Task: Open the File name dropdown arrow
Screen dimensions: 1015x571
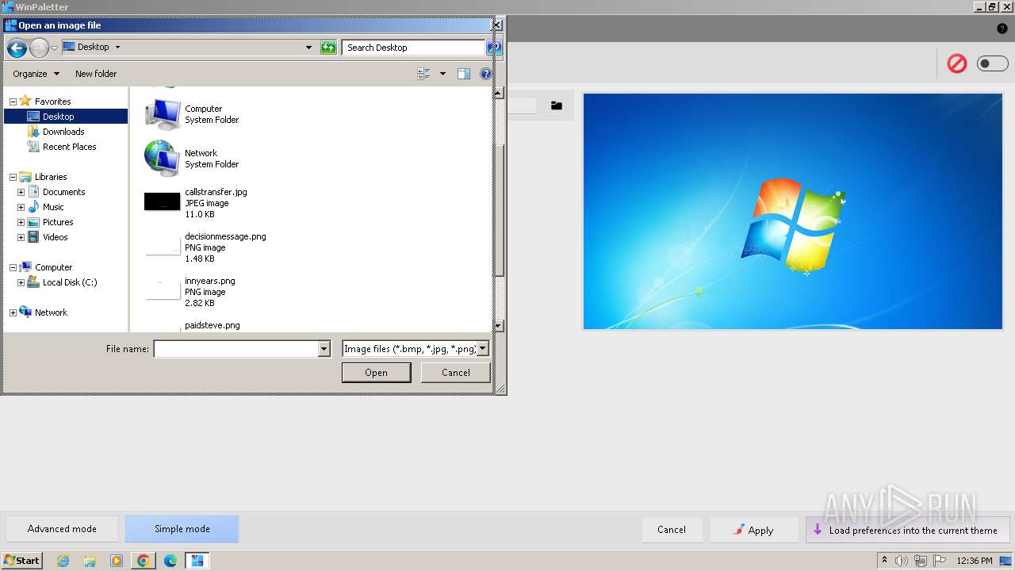Action: pos(324,349)
